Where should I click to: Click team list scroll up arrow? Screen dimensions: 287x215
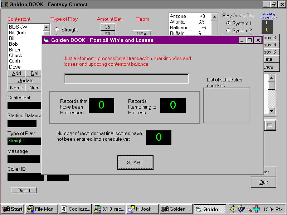(214, 17)
